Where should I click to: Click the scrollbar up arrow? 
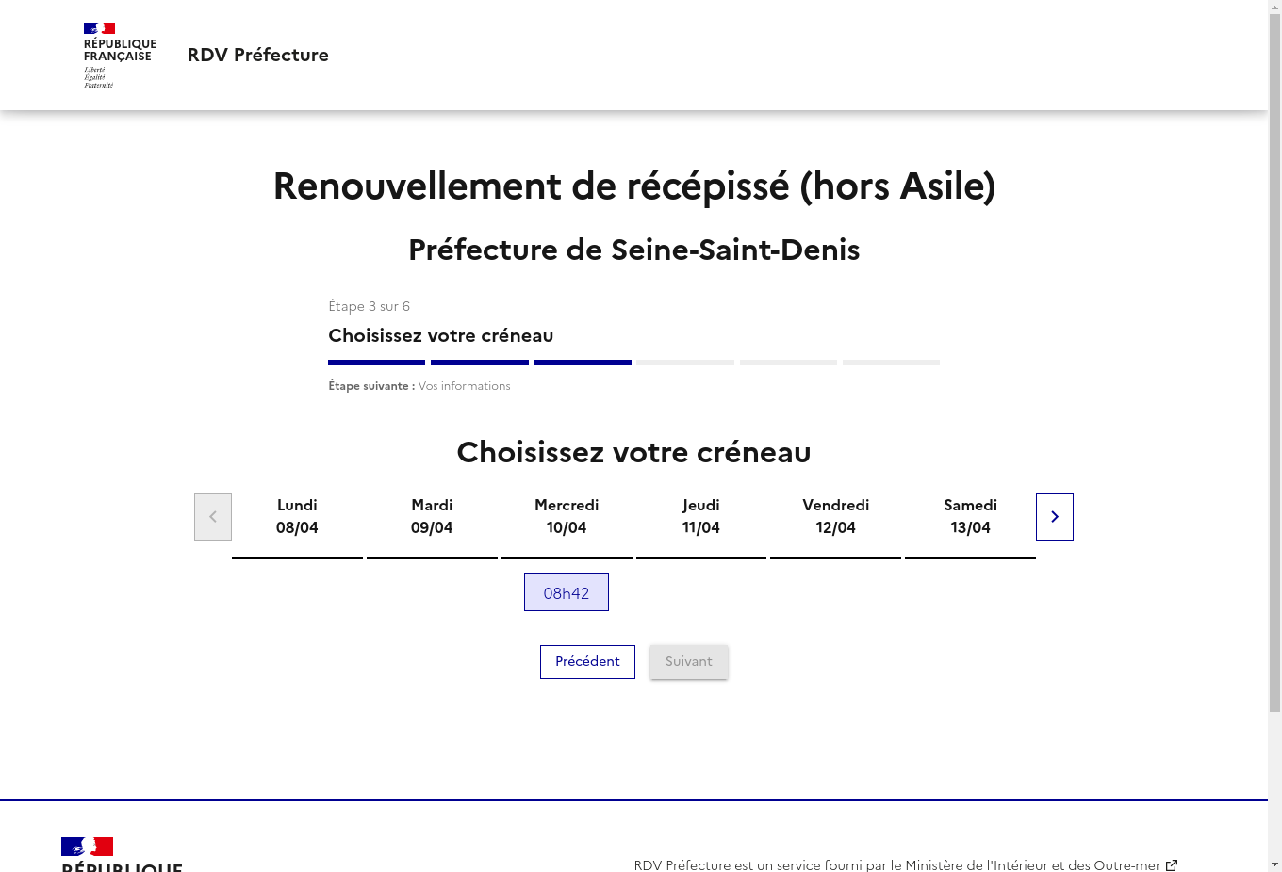(1274, 7)
